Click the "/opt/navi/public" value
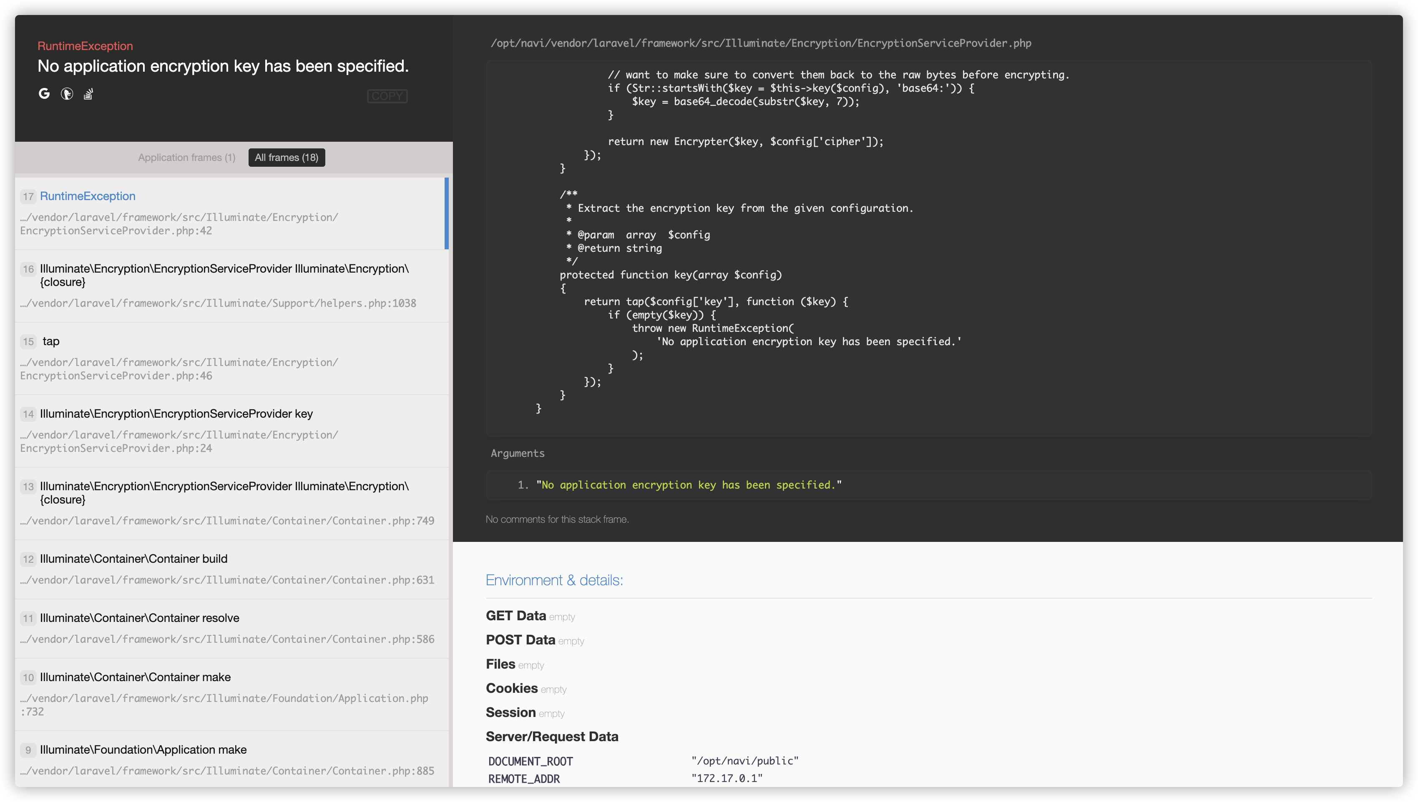This screenshot has width=1418, height=802. coord(745,761)
